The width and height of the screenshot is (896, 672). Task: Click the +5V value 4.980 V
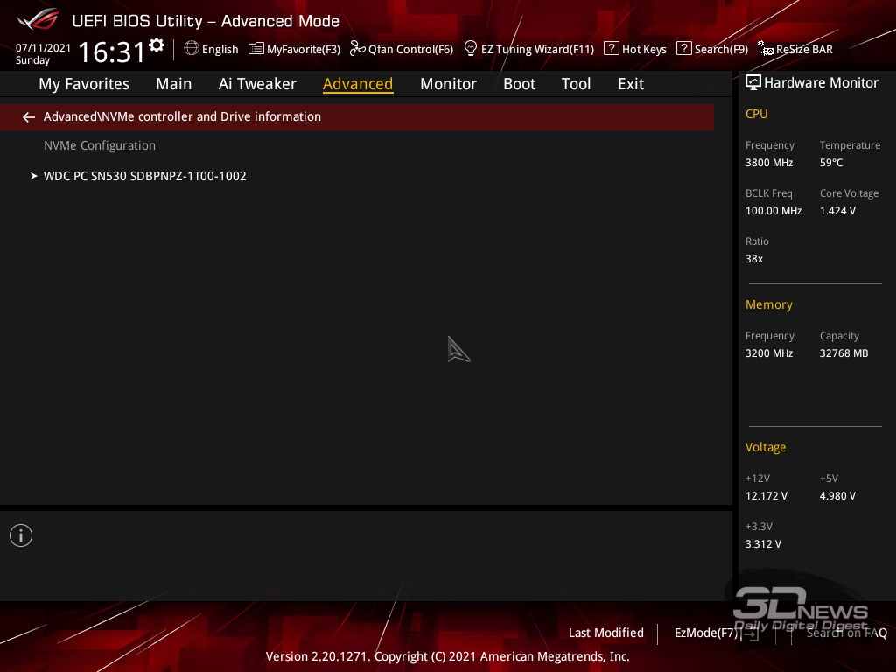pos(837,496)
